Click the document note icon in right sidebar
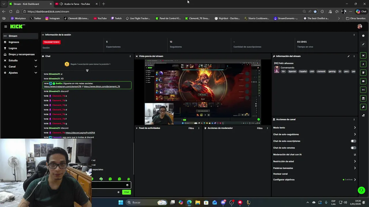369x207 pixels. 363,73
